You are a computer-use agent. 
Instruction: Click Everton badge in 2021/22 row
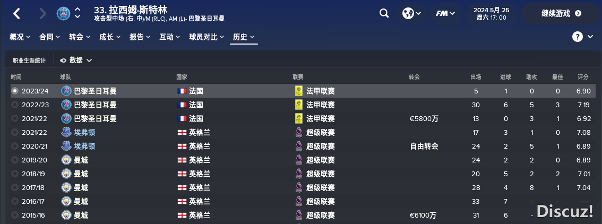pos(66,132)
